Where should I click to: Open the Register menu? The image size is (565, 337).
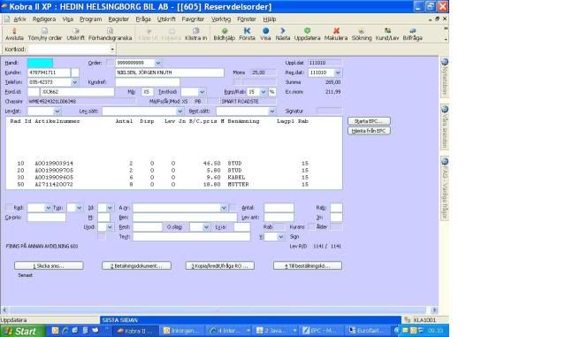pyautogui.click(x=118, y=19)
